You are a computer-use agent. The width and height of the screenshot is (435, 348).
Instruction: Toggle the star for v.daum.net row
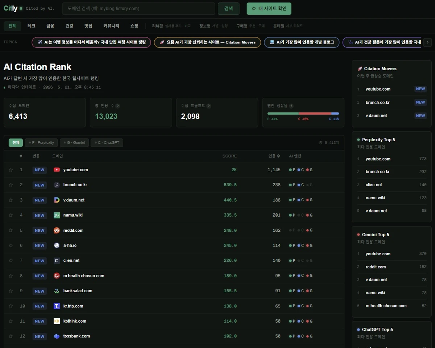tap(11, 200)
